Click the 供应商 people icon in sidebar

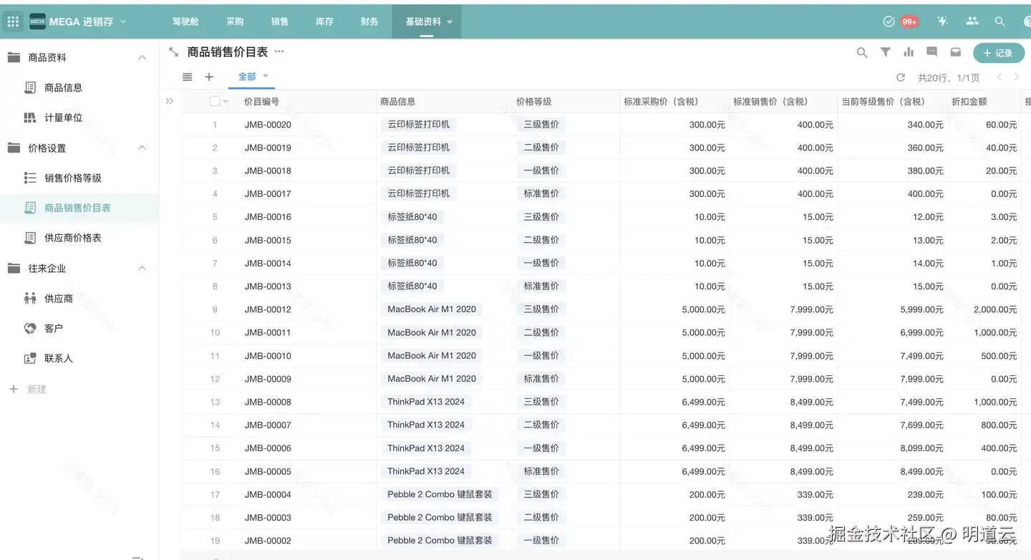30,298
